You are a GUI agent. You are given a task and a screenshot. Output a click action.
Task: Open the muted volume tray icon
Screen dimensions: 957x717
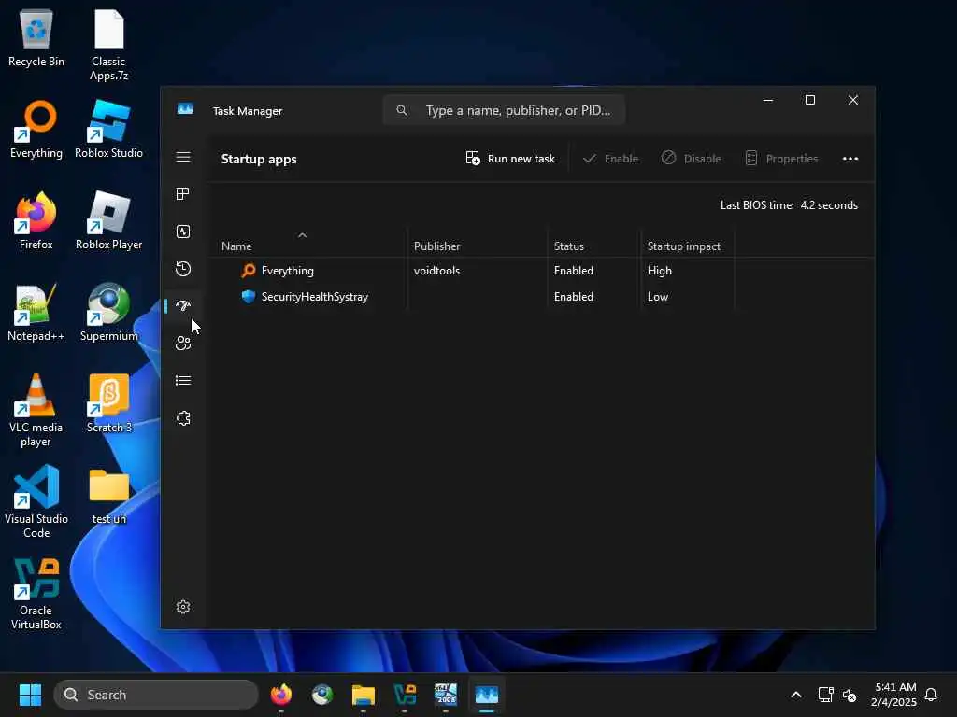pos(849,695)
